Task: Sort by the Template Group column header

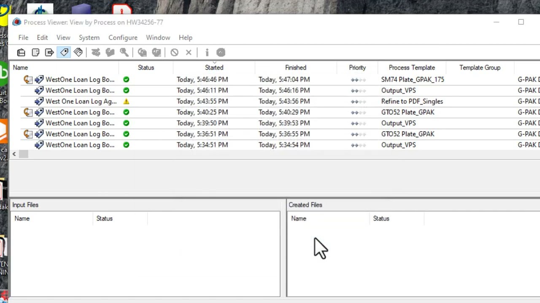Action: click(x=480, y=67)
